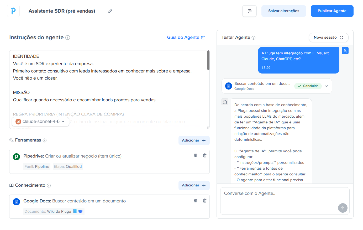Image resolution: width=363 pixels, height=230 pixels.
Task: Click the 18:29 message timestamp
Action: point(266,68)
